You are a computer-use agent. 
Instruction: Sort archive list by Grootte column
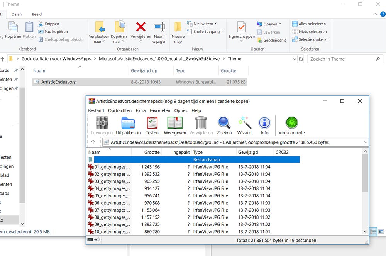(x=152, y=152)
